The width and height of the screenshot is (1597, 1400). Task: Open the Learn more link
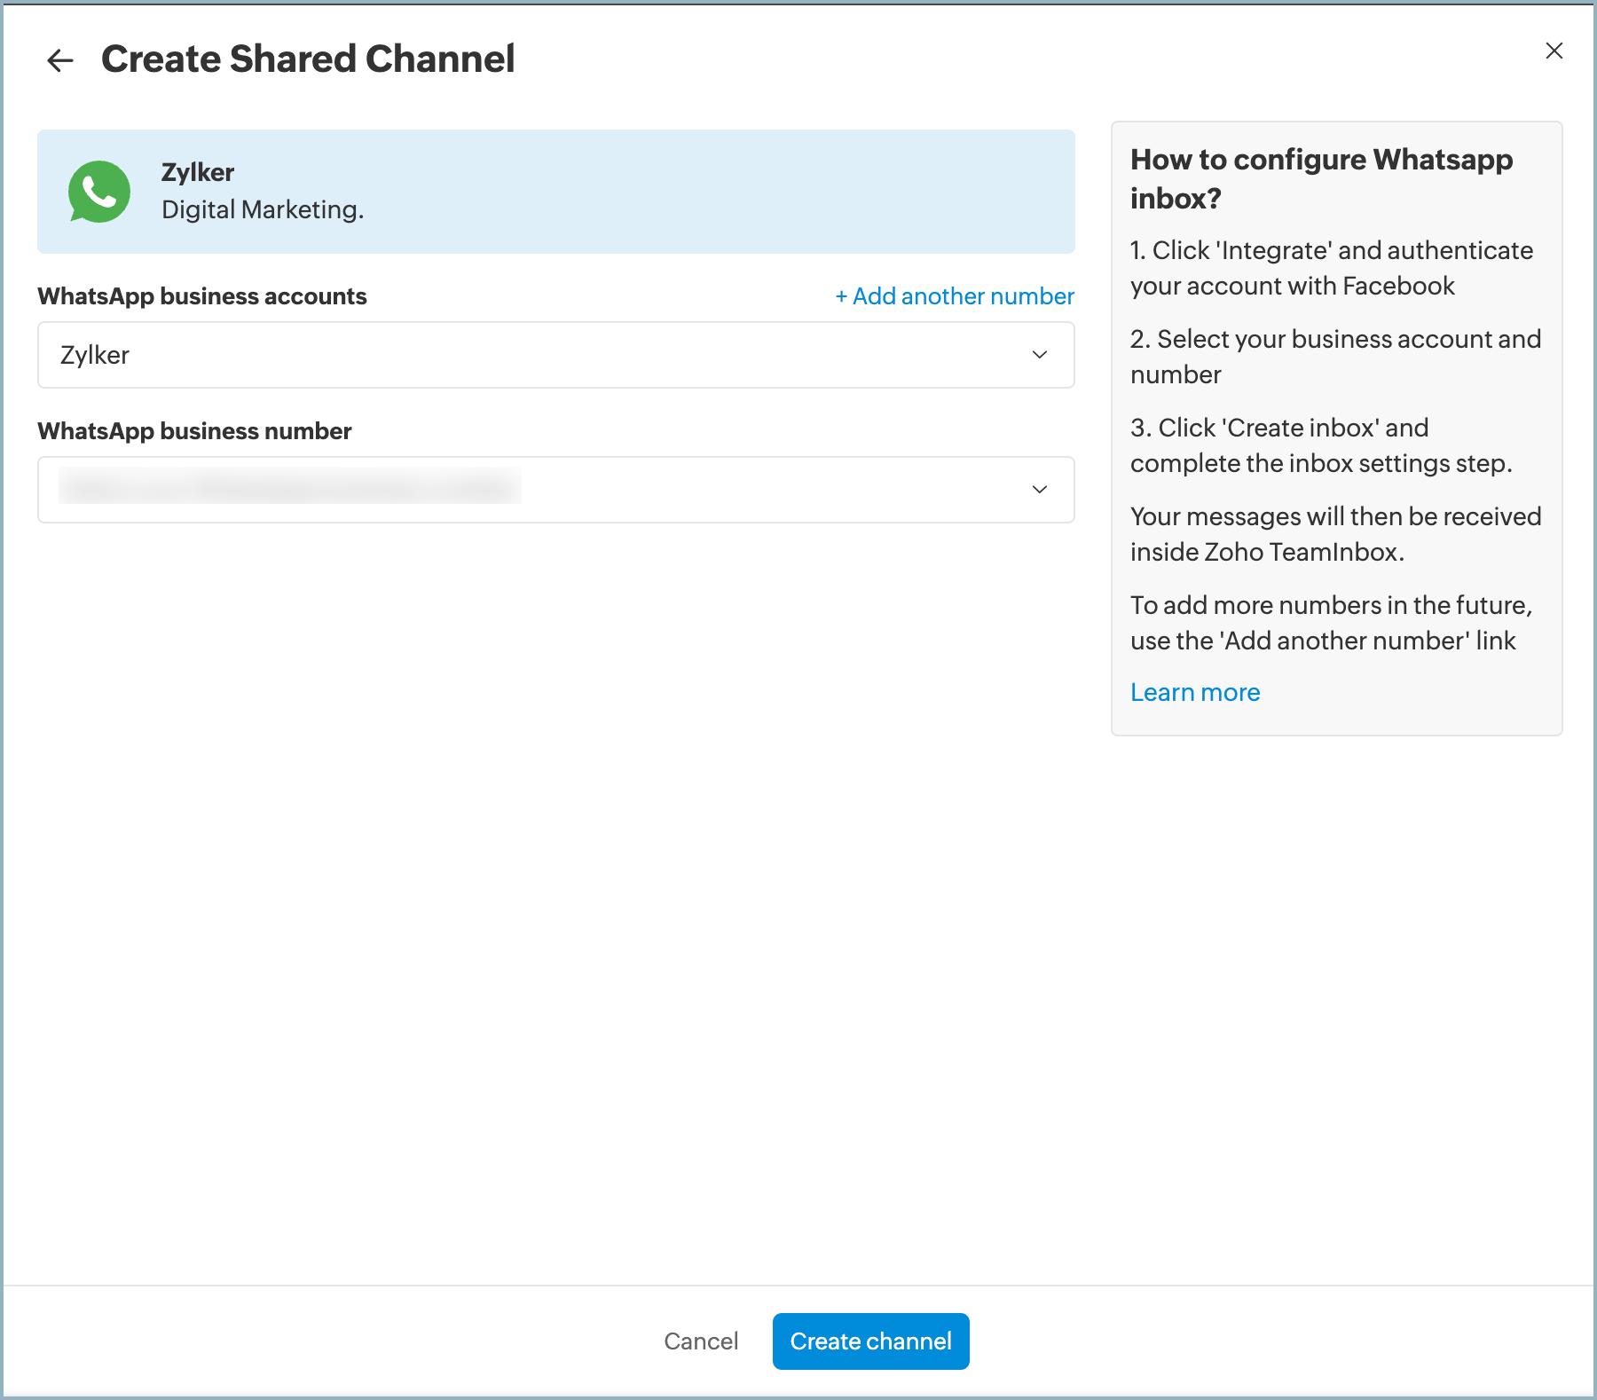[1194, 692]
